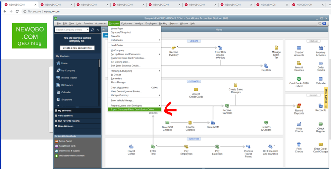The height and width of the screenshot is (169, 331).
Task: Open the Customers menu
Action: coord(127,23)
